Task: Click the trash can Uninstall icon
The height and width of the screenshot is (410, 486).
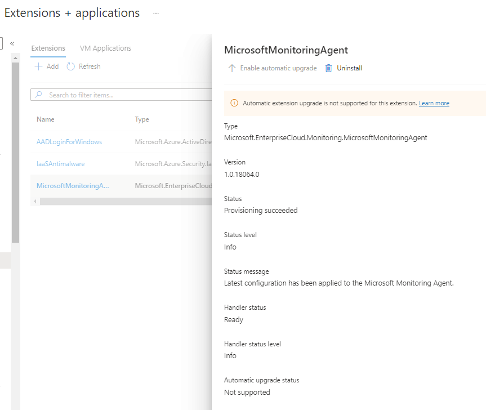Action: (329, 68)
